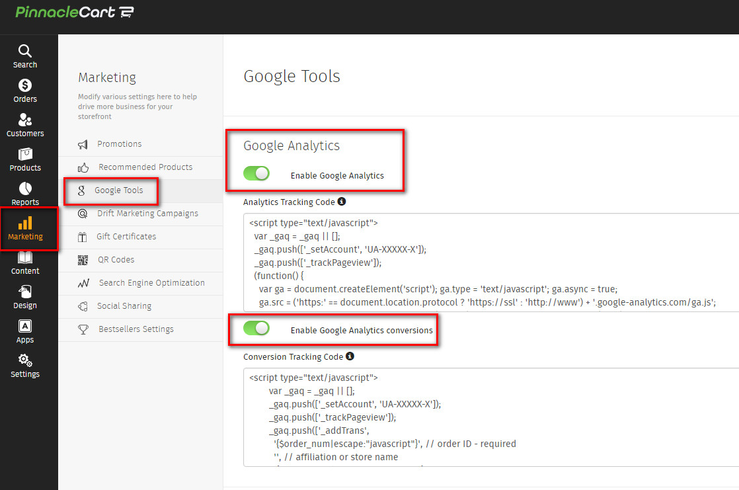Click the 'Google Tools' page title
Screen dimensions: 739x490
[x=292, y=76]
